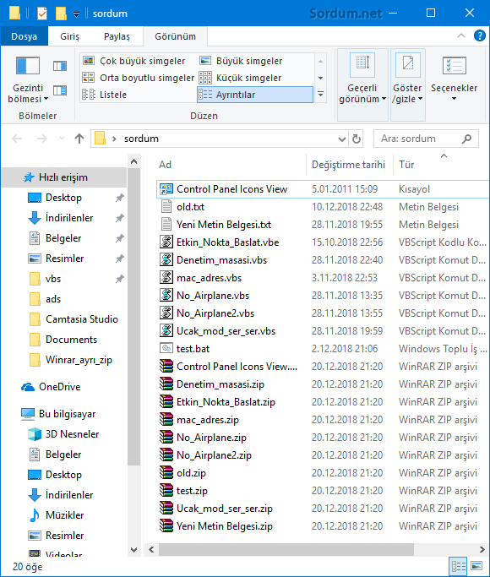Image resolution: width=490 pixels, height=577 pixels.
Task: Refresh the sordum folder
Action: pyautogui.click(x=357, y=139)
